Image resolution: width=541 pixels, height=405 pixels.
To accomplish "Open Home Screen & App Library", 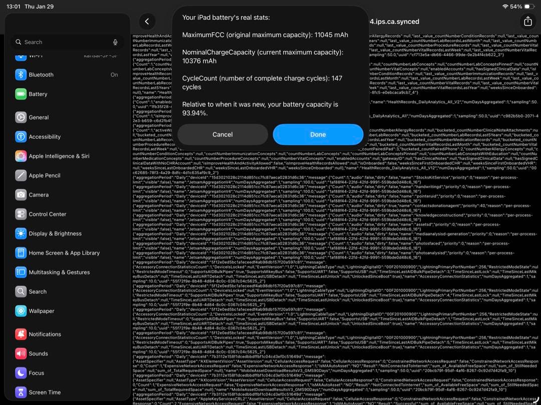I will [x=64, y=253].
